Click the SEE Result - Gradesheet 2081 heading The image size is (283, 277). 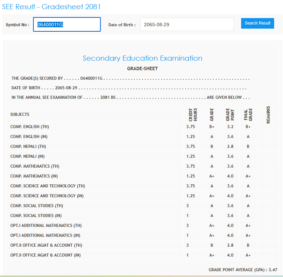tap(51, 7)
